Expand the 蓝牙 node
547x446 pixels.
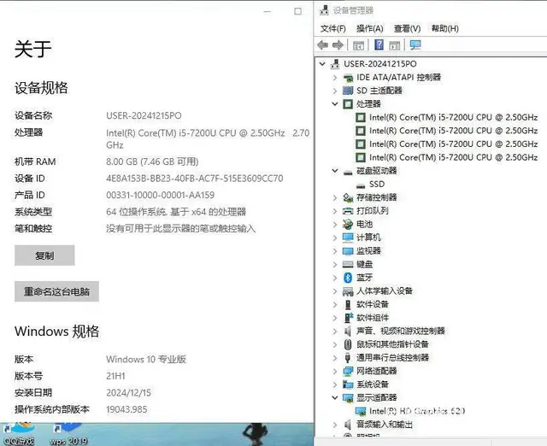pos(335,278)
